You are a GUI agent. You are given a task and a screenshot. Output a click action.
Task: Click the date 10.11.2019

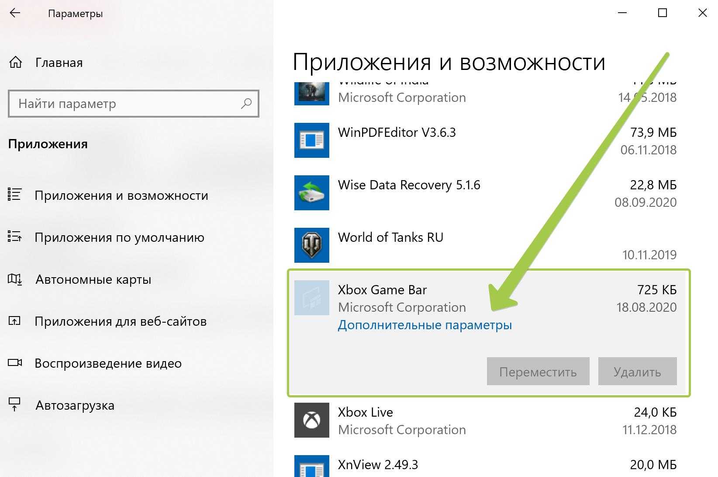click(x=649, y=255)
